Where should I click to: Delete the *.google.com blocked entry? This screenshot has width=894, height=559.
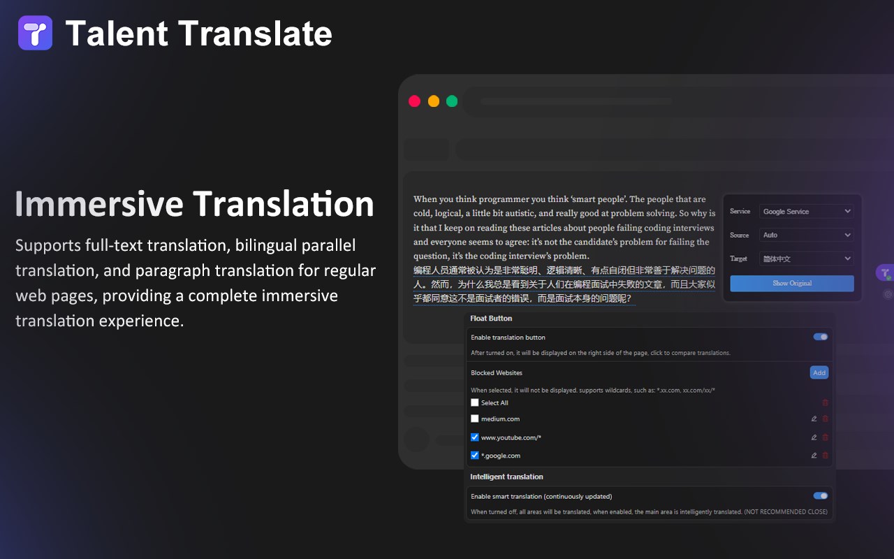coord(825,455)
